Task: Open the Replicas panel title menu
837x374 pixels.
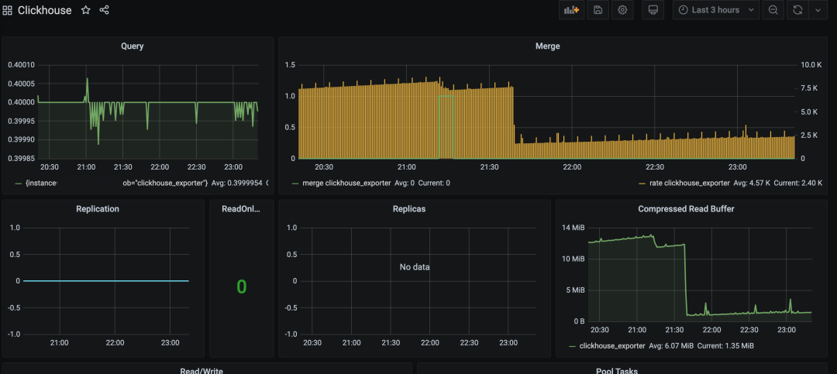Action: click(408, 209)
